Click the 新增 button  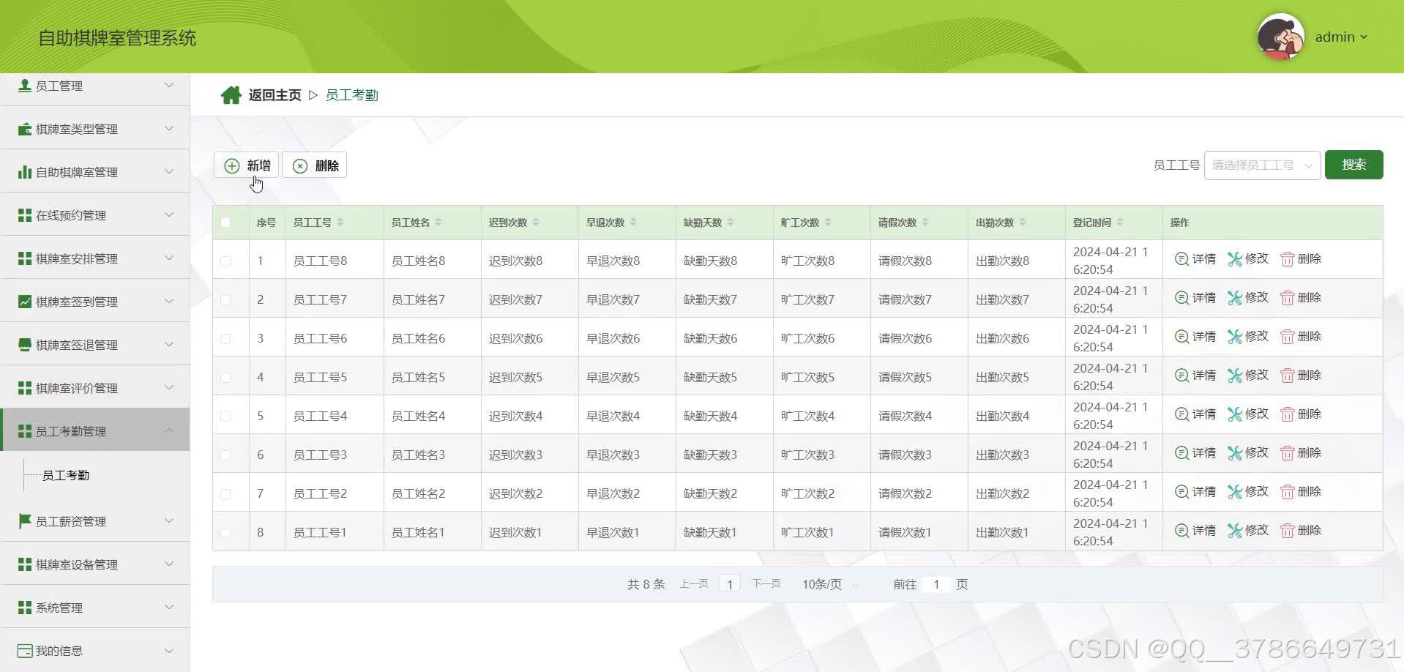pyautogui.click(x=247, y=165)
